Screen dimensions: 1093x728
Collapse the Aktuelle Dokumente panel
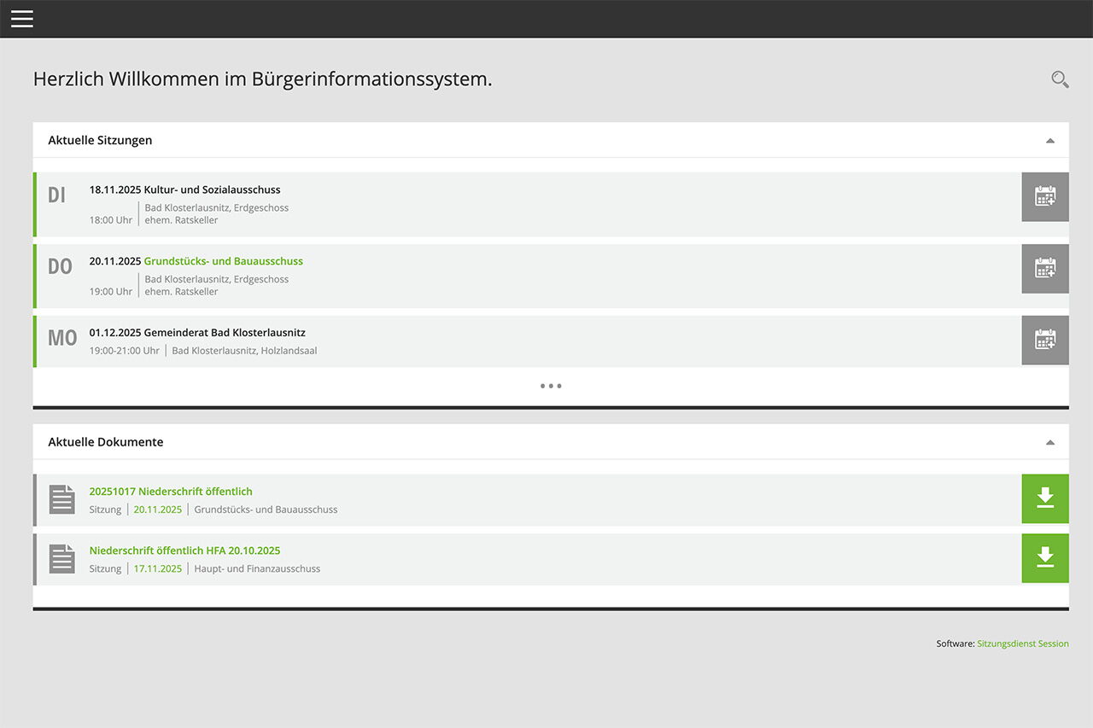[1051, 441]
